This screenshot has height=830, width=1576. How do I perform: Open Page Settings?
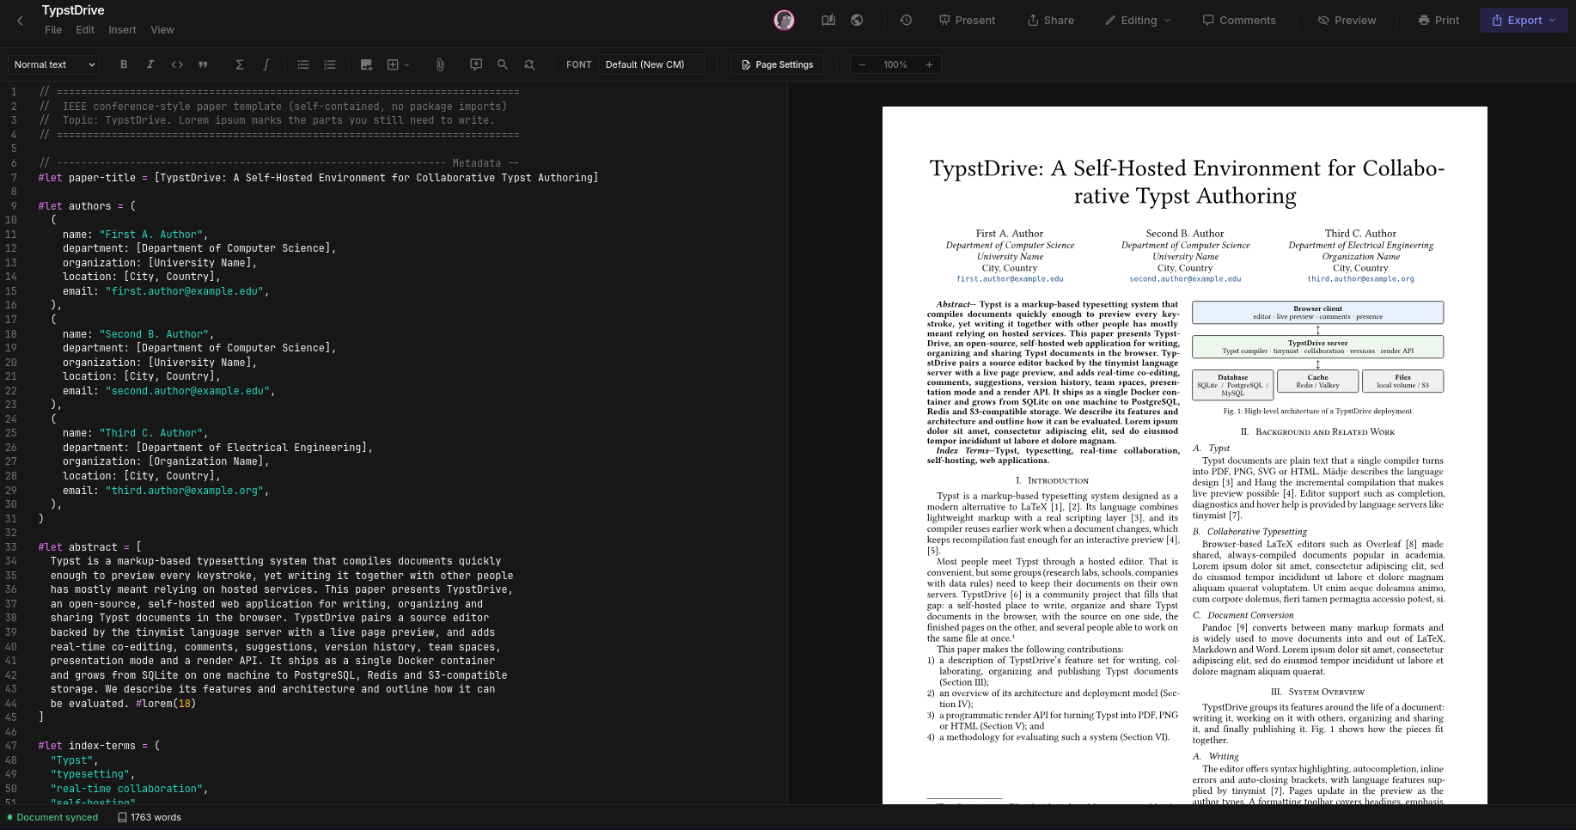tap(777, 64)
